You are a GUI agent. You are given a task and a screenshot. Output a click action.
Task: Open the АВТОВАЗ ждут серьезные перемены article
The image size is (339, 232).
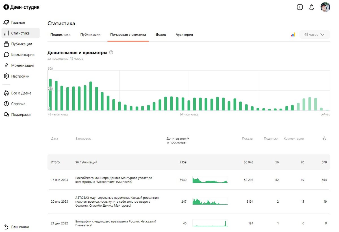click(x=117, y=202)
